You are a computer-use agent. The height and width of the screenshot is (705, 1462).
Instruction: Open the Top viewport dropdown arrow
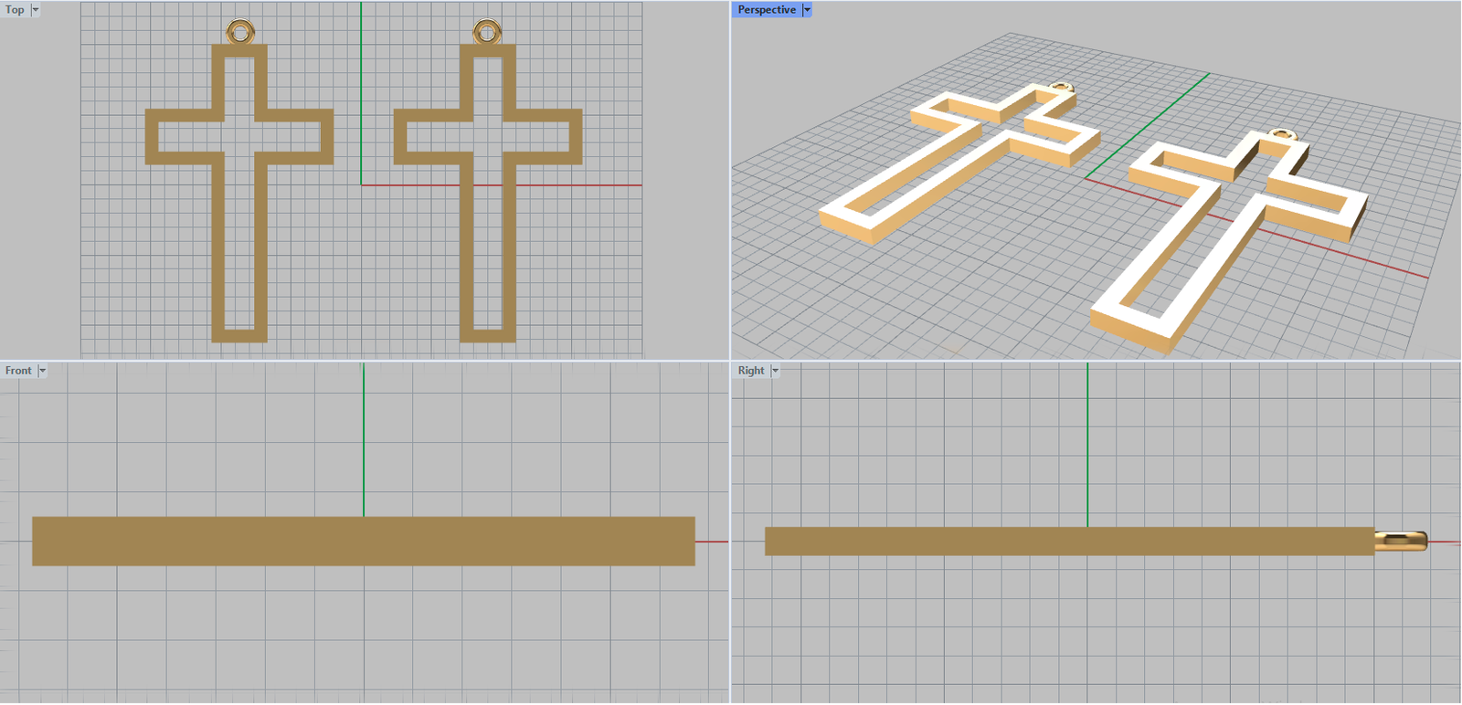pos(36,10)
